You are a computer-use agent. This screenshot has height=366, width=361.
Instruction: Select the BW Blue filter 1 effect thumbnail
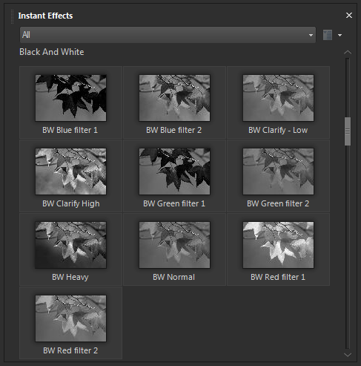click(x=70, y=98)
